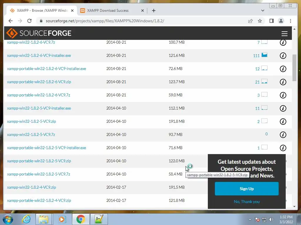Dismiss popup with No, Thank you

tap(247, 202)
